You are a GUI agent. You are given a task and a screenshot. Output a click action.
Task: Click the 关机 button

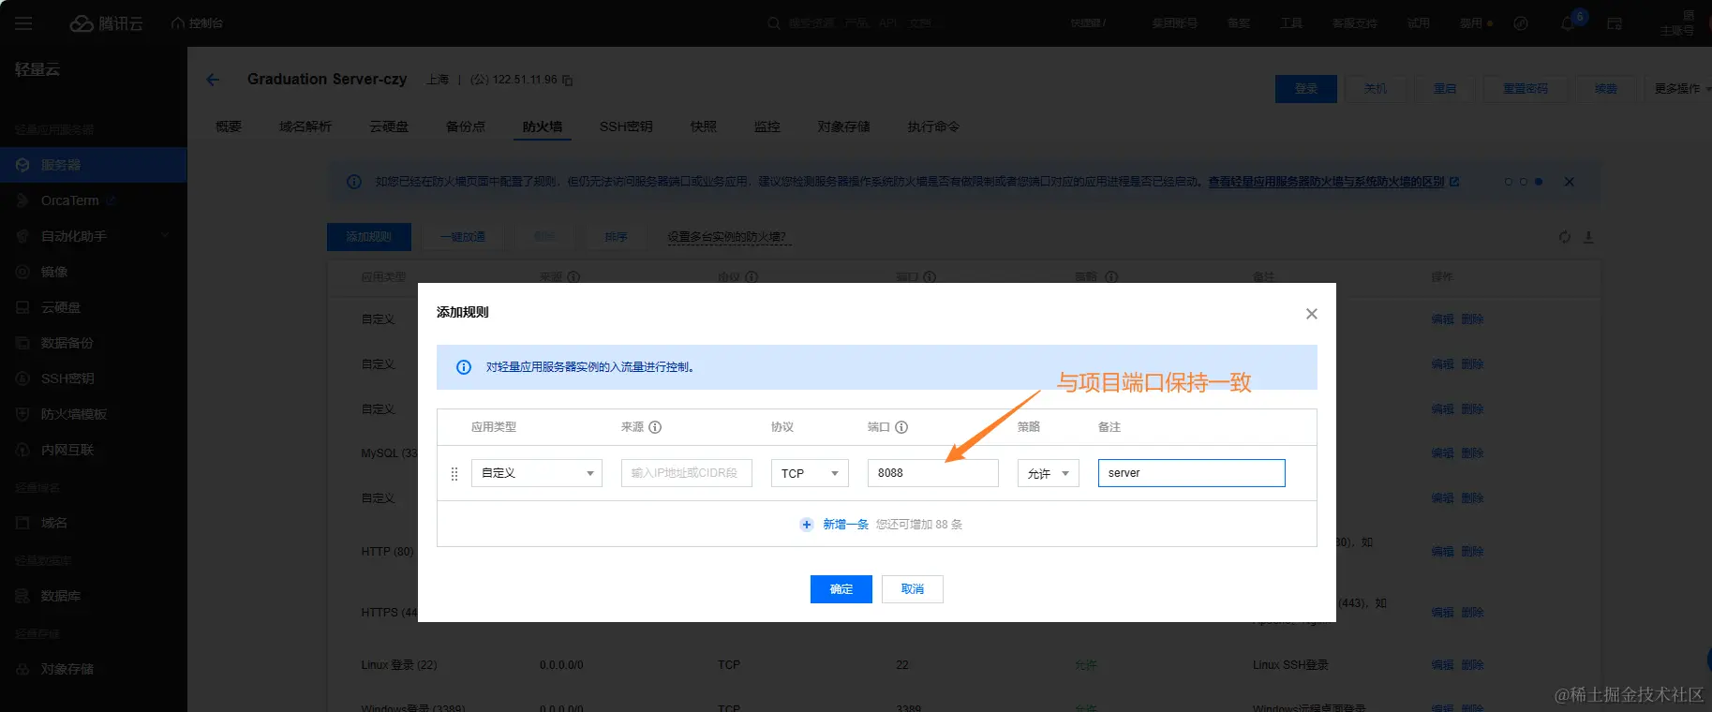[1376, 89]
